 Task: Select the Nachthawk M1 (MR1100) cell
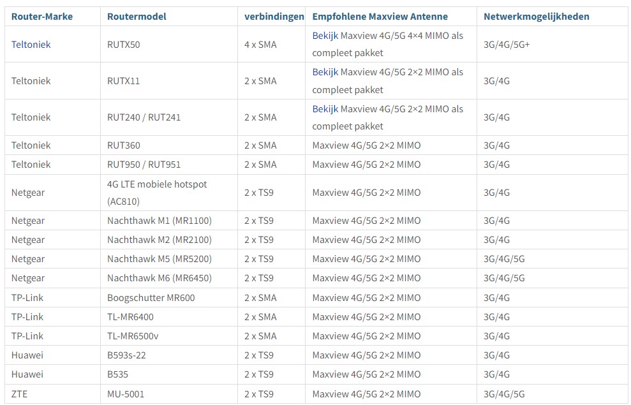coord(159,221)
